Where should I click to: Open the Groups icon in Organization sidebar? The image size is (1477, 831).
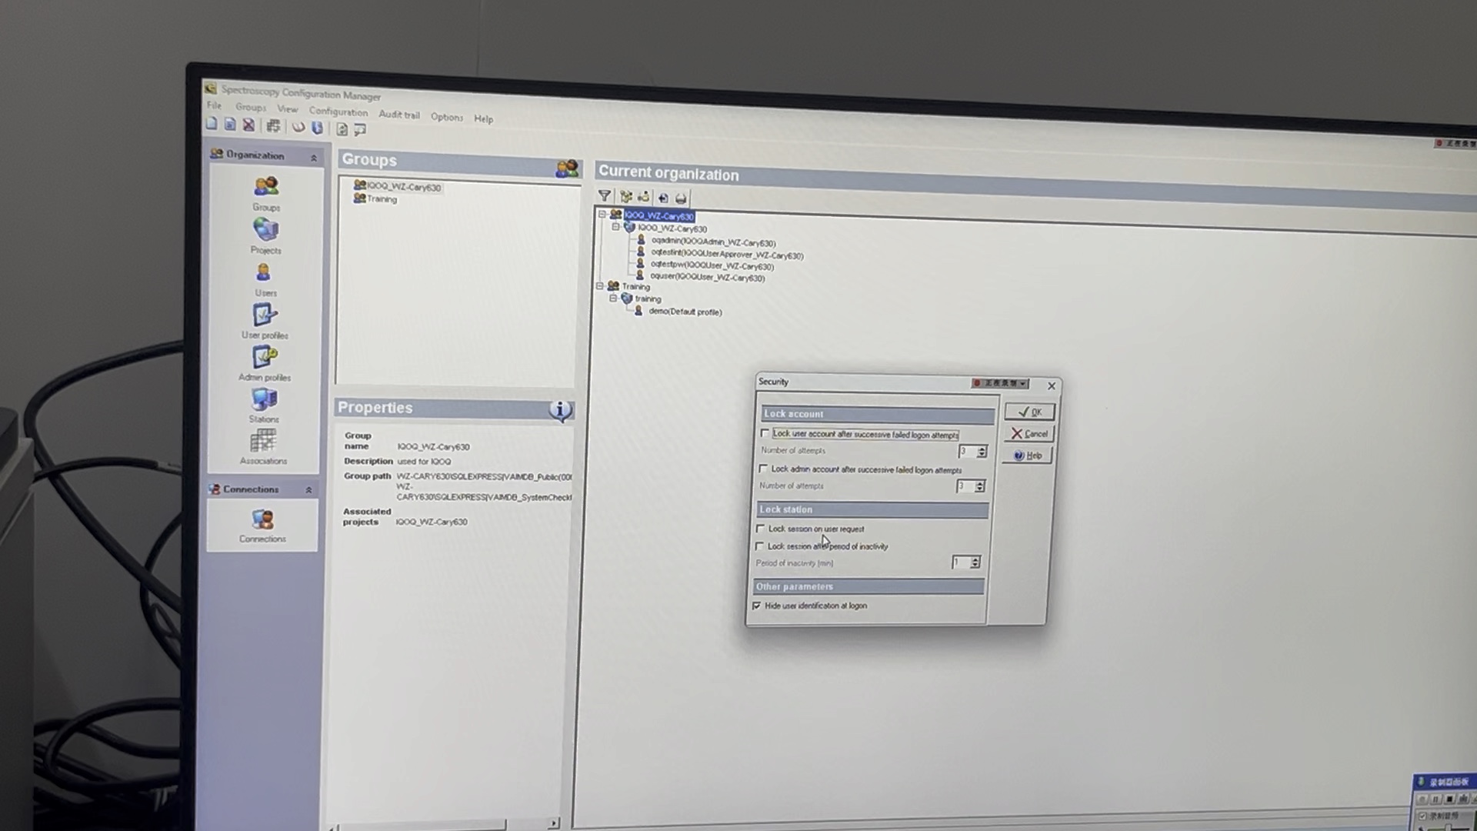(266, 187)
